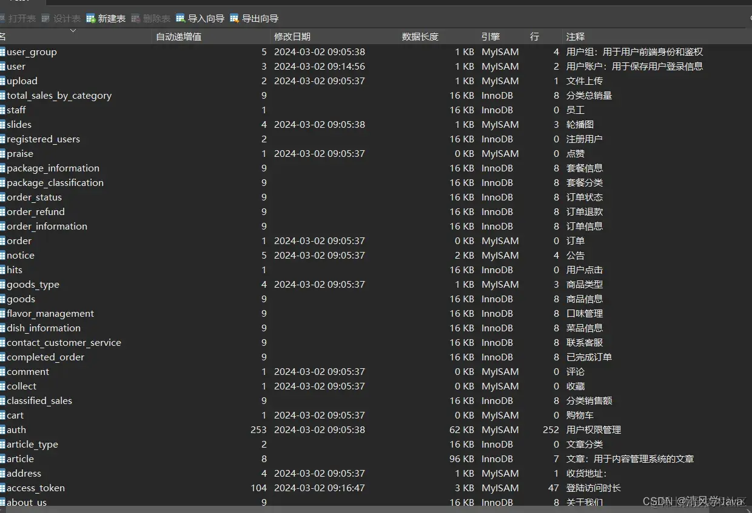
Task: Click comment 联系客服
Action: pyautogui.click(x=585, y=343)
